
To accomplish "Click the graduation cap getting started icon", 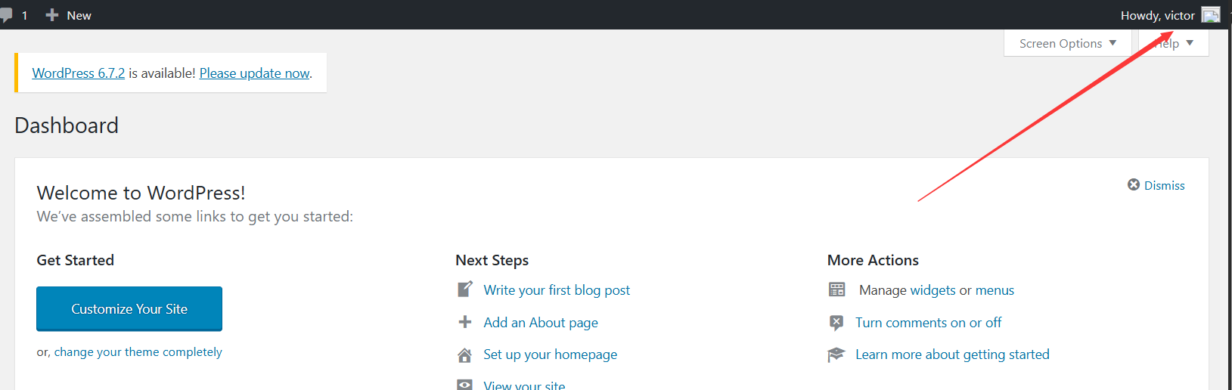I will pos(836,354).
